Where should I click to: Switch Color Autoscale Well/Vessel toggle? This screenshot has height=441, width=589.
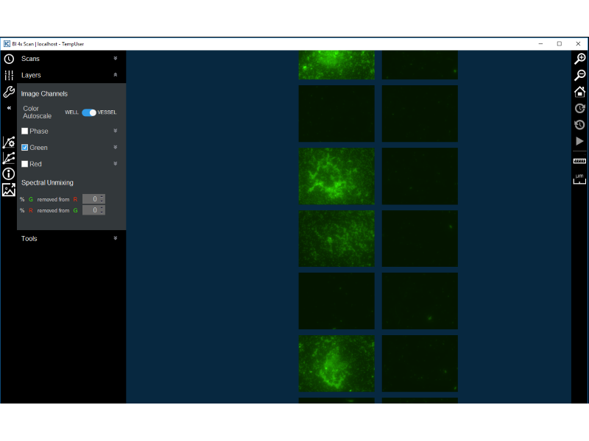pos(89,112)
